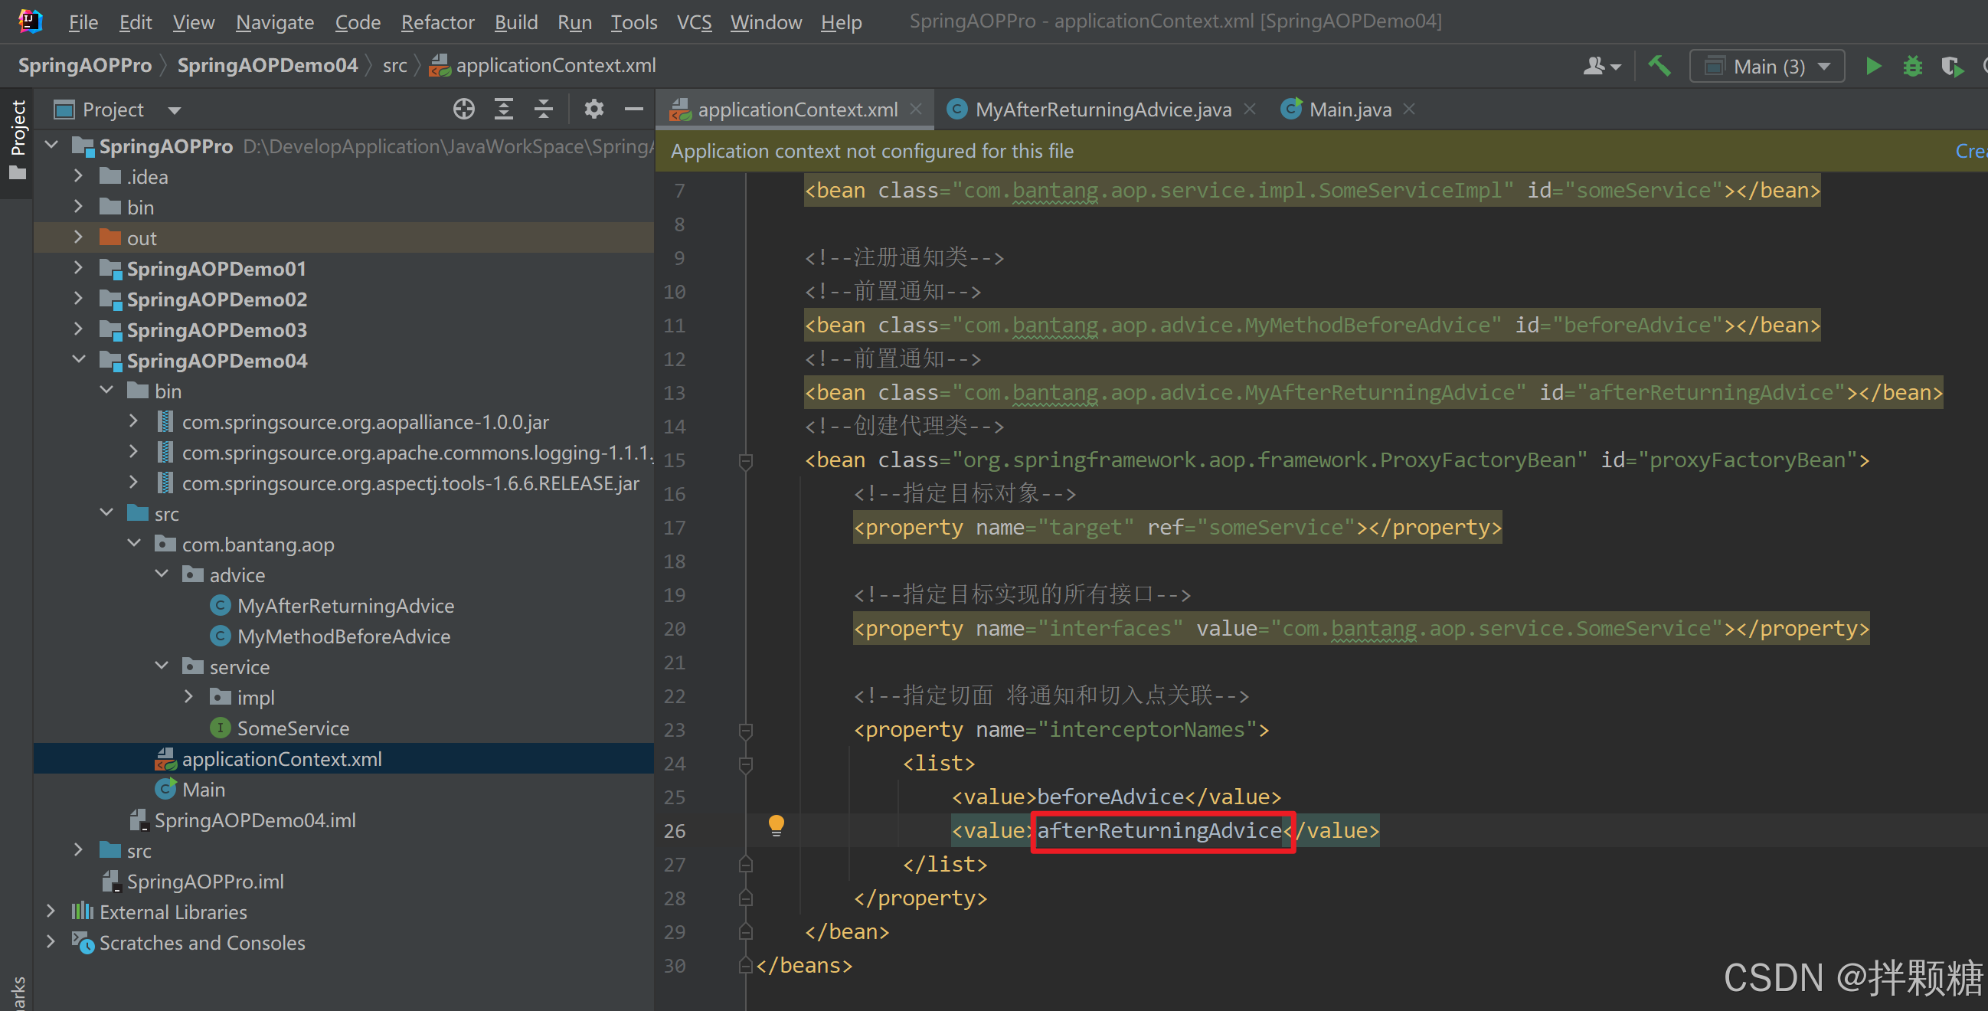The height and width of the screenshot is (1011, 1988).
Task: Toggle fold marker at line 23 property
Action: point(746,730)
